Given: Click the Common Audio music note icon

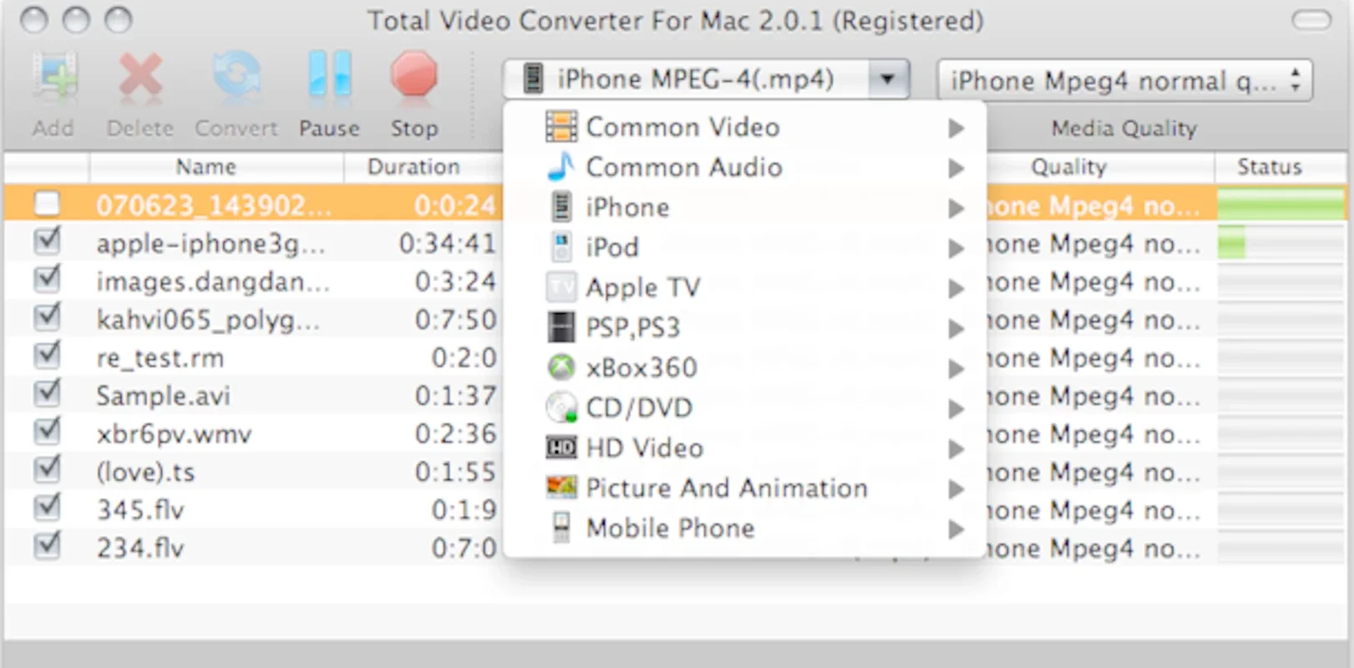Looking at the screenshot, I should click(x=561, y=167).
